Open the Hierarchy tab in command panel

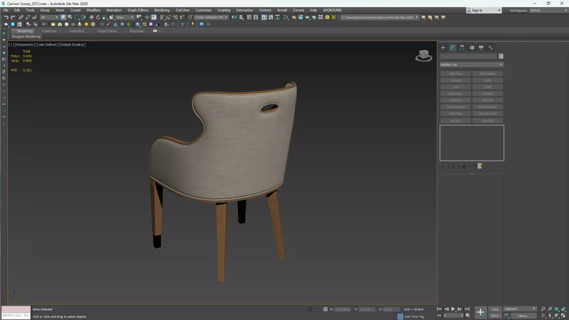pos(462,47)
